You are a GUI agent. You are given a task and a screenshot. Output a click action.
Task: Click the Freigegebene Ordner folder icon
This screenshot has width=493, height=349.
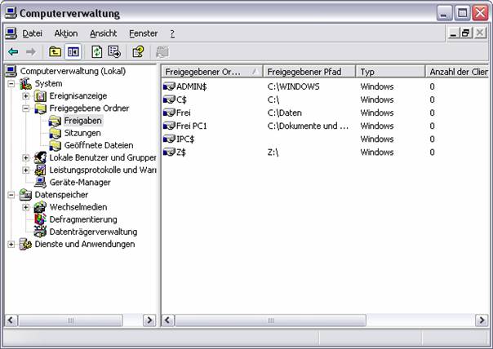point(40,108)
